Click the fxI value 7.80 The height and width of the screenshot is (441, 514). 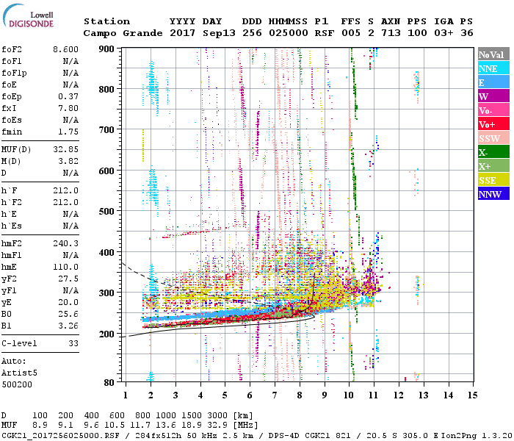[x=68, y=108]
